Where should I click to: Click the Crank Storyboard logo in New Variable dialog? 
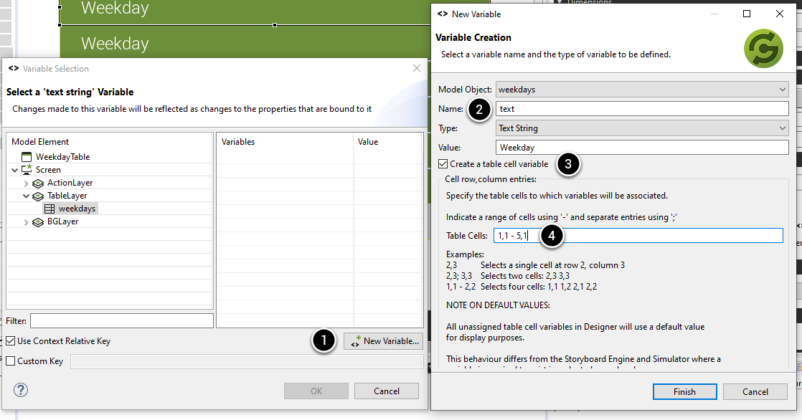click(x=764, y=49)
